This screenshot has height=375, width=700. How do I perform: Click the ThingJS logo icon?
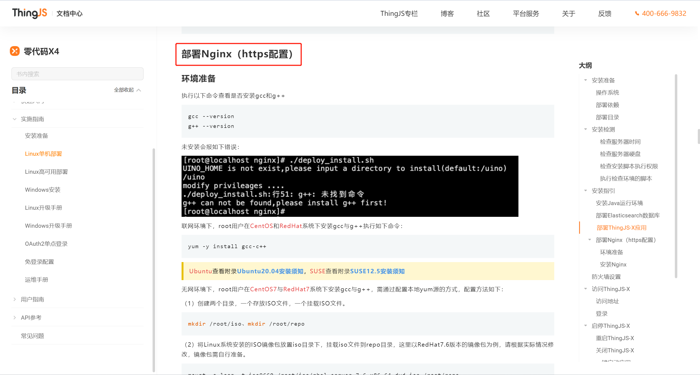coord(30,13)
